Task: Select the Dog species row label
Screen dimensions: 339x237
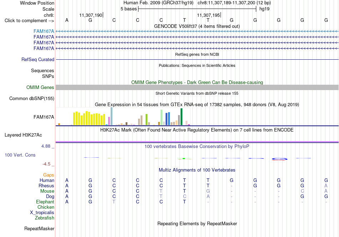Action: [50, 197]
